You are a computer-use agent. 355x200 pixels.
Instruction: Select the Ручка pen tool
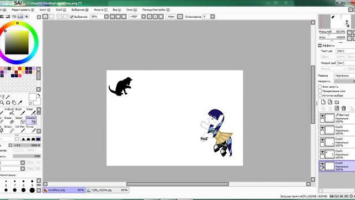click(31, 129)
